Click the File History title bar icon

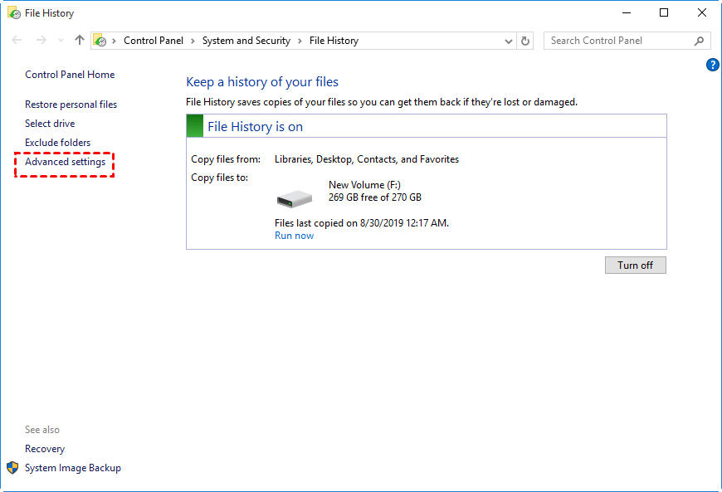click(x=14, y=13)
